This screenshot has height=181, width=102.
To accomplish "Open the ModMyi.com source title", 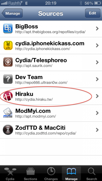I will coord(33,111).
